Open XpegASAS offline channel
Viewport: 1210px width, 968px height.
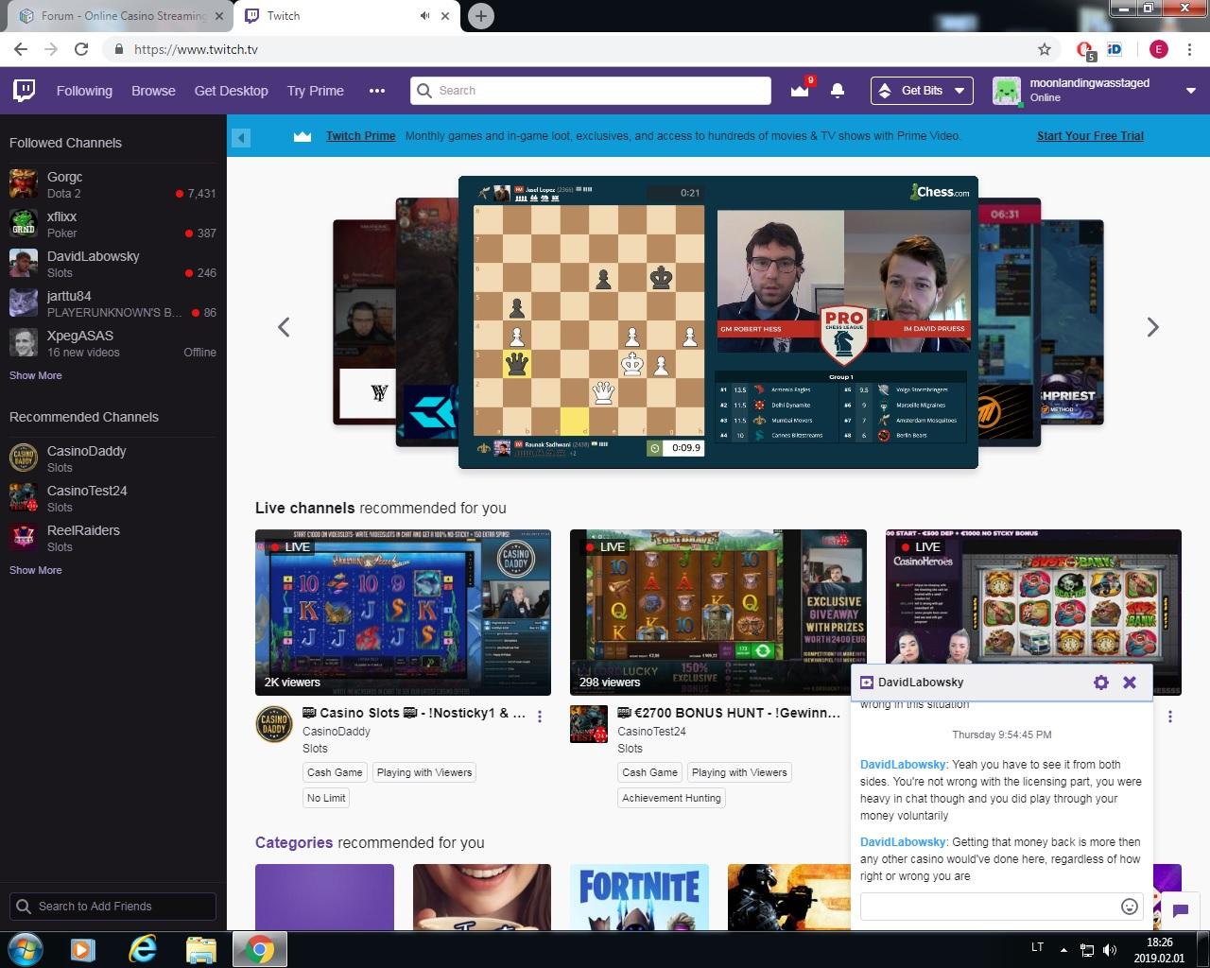coord(113,343)
